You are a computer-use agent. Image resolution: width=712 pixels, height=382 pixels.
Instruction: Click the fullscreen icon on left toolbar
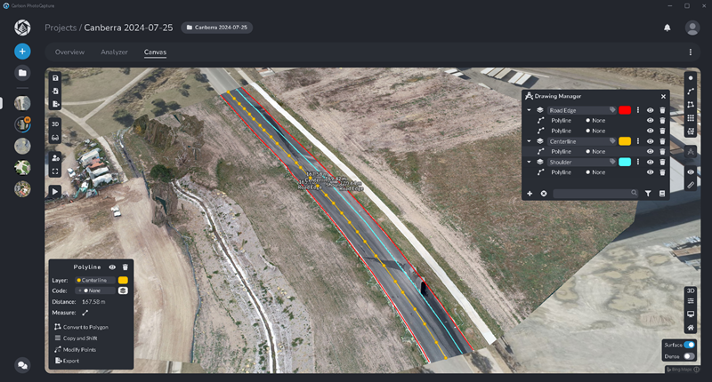pyautogui.click(x=55, y=171)
